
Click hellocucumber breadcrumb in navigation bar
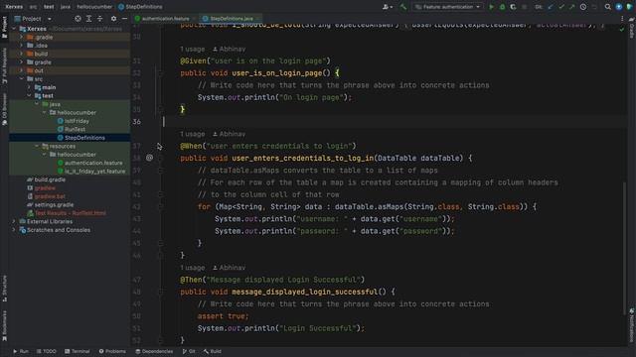(x=94, y=7)
